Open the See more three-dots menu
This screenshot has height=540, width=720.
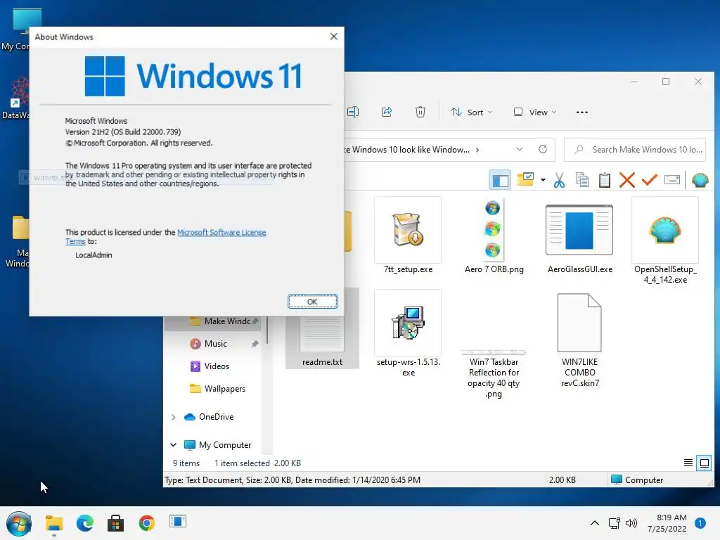coord(581,112)
